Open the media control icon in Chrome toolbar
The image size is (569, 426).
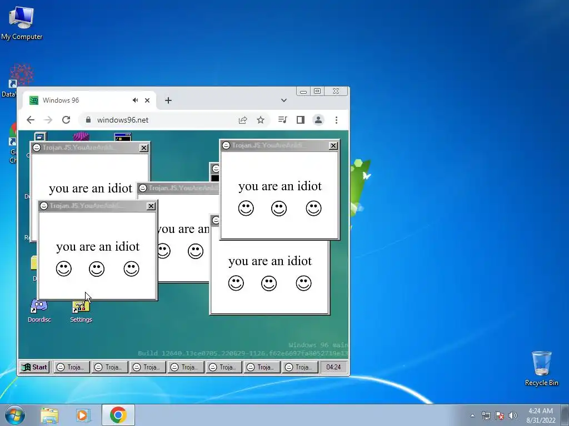click(283, 120)
